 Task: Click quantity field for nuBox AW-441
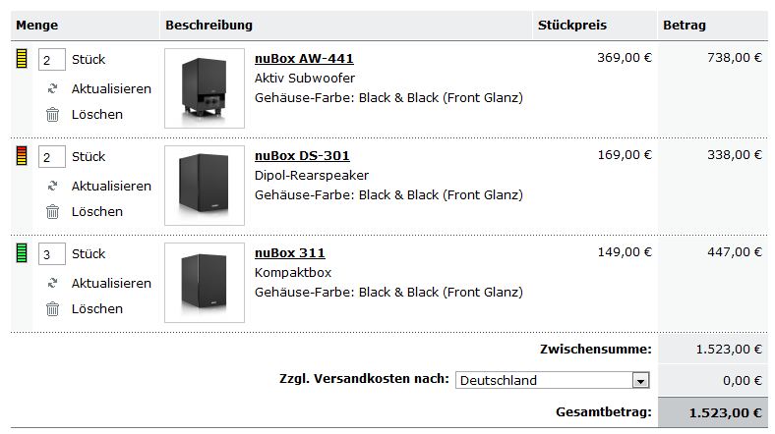(x=51, y=60)
